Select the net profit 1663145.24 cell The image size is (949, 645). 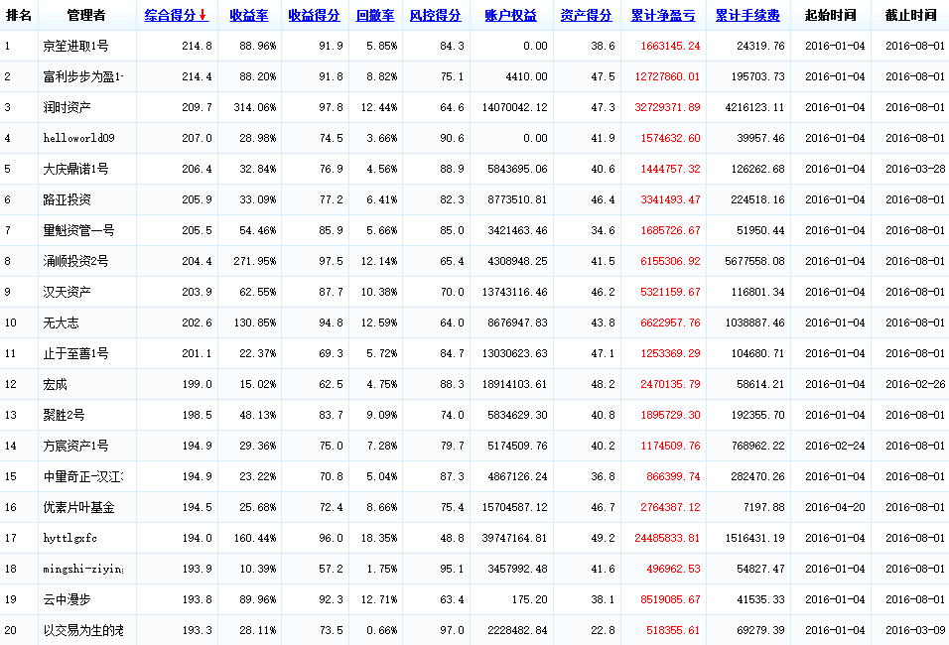click(x=671, y=46)
